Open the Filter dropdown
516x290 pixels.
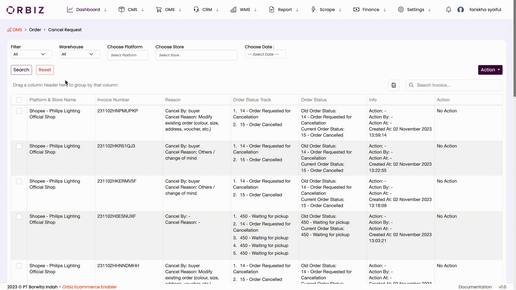(31, 54)
